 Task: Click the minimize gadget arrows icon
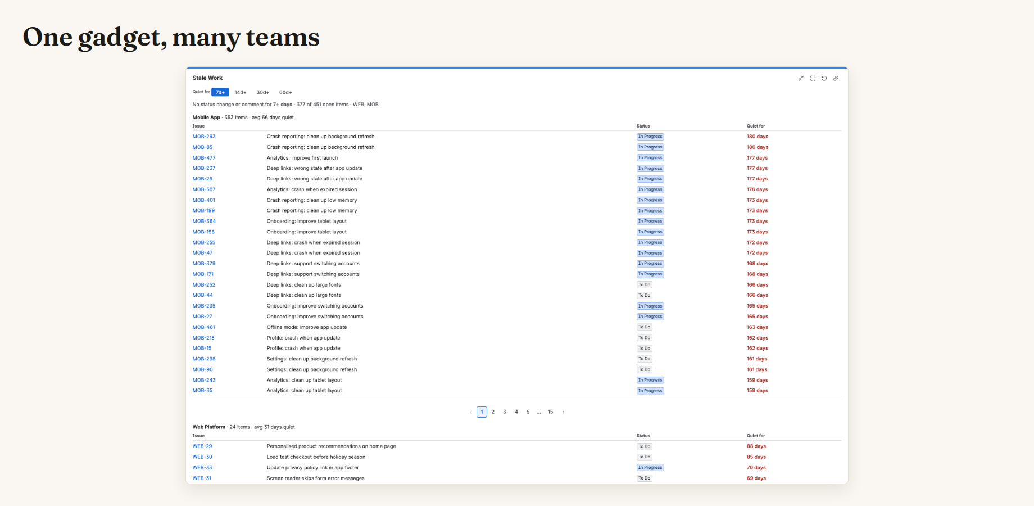coord(801,78)
